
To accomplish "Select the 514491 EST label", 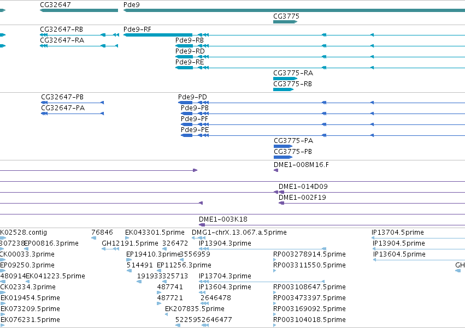I will point(140,265).
